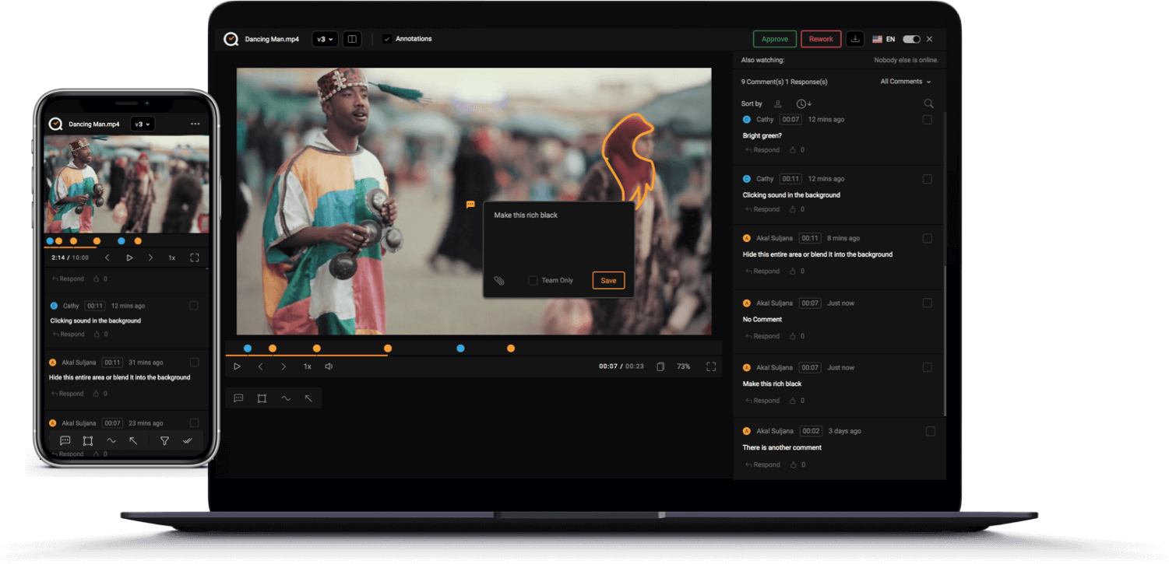The width and height of the screenshot is (1169, 564).
Task: Toggle the Annotations checkbox
Action: 386,38
